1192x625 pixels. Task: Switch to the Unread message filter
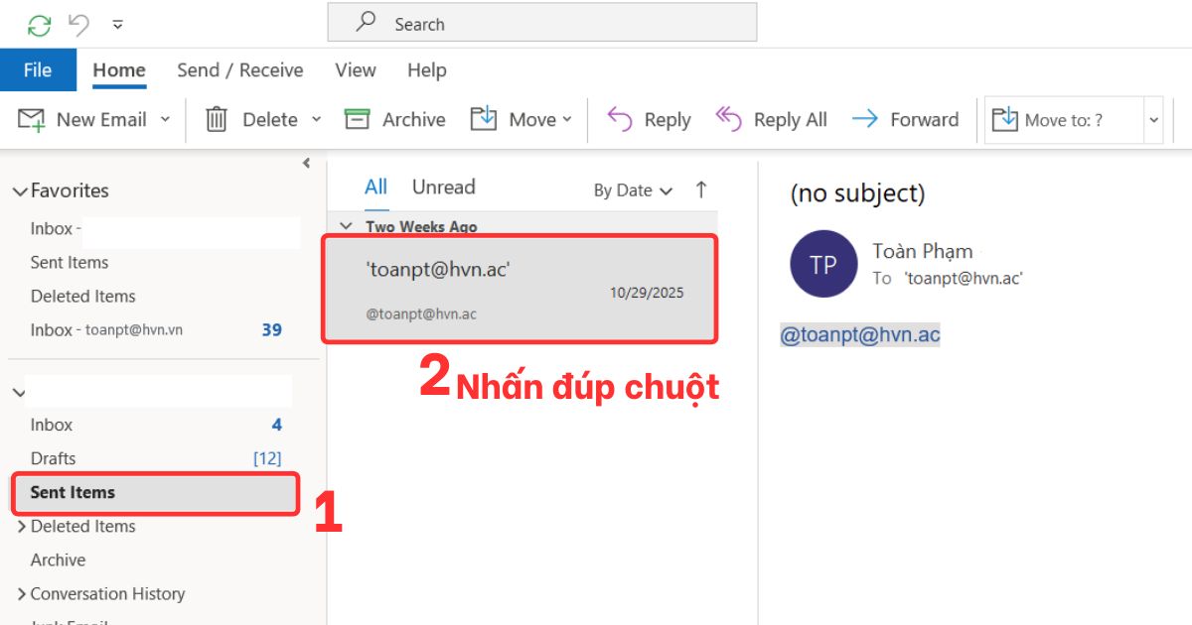point(443,187)
